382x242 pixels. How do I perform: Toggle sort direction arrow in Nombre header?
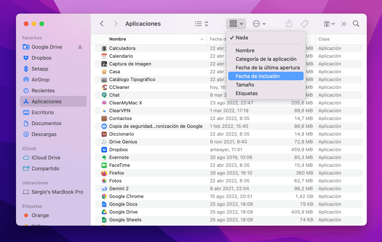(202, 39)
